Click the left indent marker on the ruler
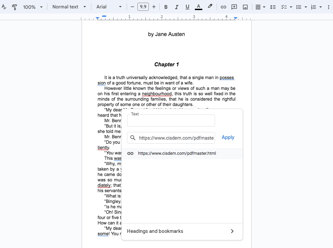Viewport: 333px width, 248px height. click(97, 19)
